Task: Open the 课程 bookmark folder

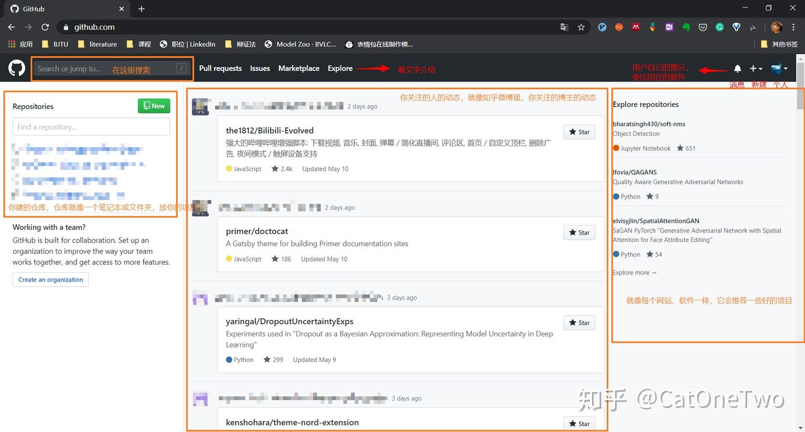Action: pos(139,44)
